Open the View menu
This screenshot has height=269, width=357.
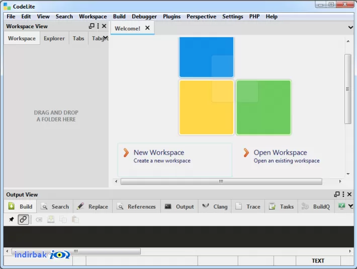43,17
